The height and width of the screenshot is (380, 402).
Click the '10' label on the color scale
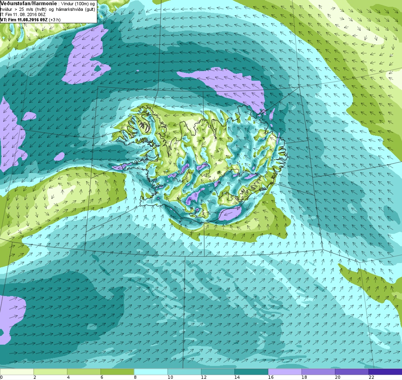tap(170, 377)
